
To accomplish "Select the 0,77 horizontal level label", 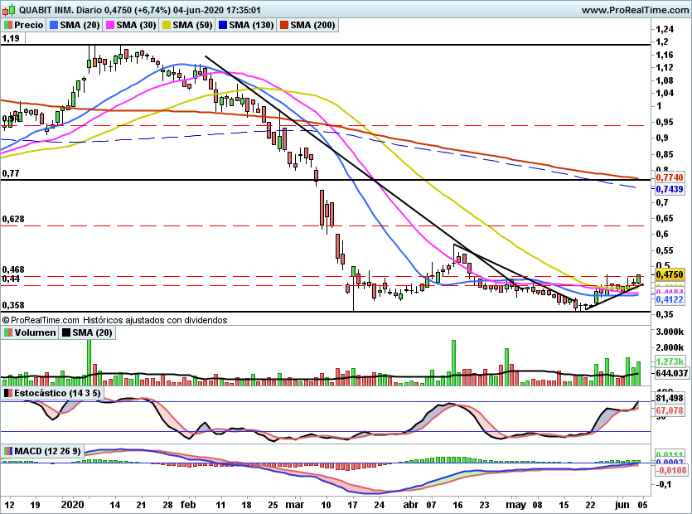I will point(11,173).
